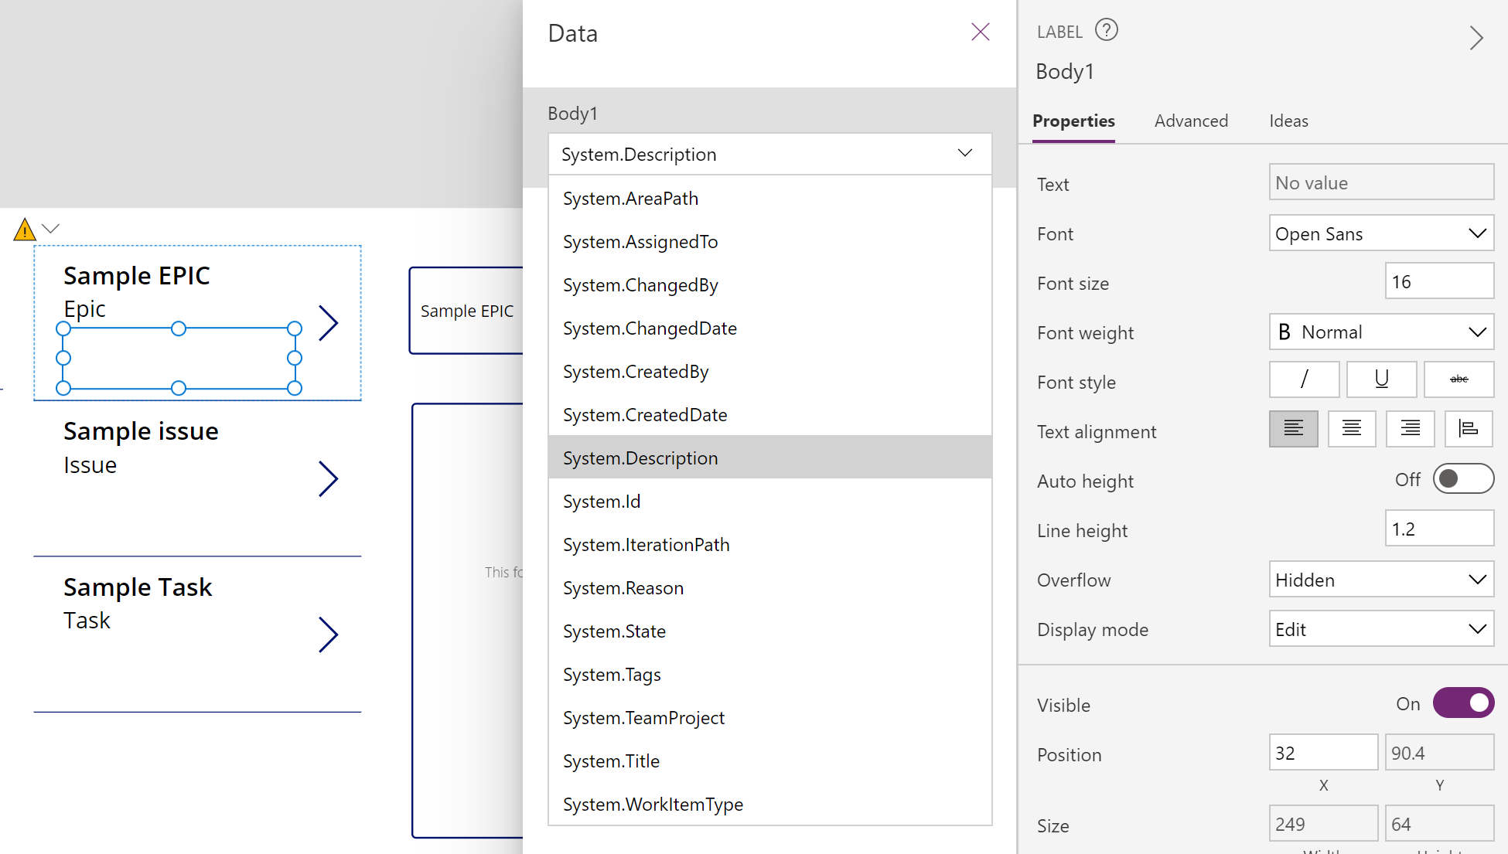Expand the System.Description field selector

[962, 153]
